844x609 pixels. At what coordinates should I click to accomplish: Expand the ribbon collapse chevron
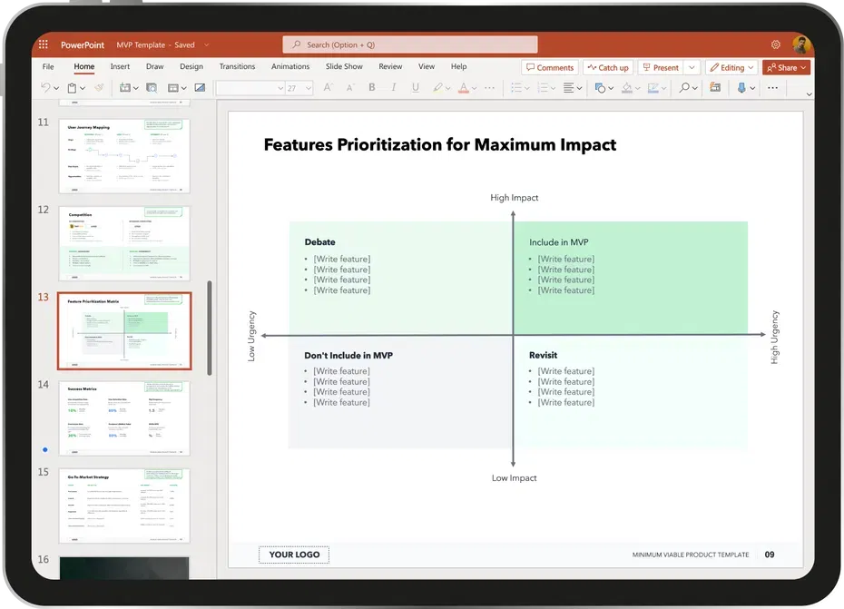[809, 93]
